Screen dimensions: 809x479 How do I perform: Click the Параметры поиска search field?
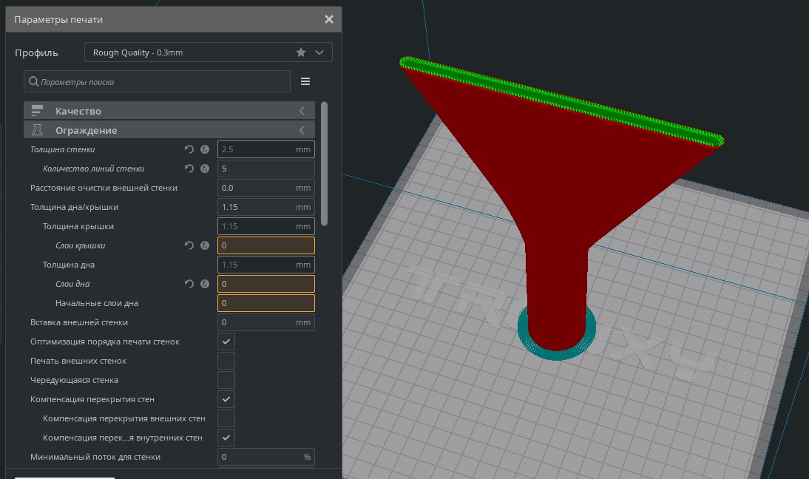pyautogui.click(x=163, y=81)
